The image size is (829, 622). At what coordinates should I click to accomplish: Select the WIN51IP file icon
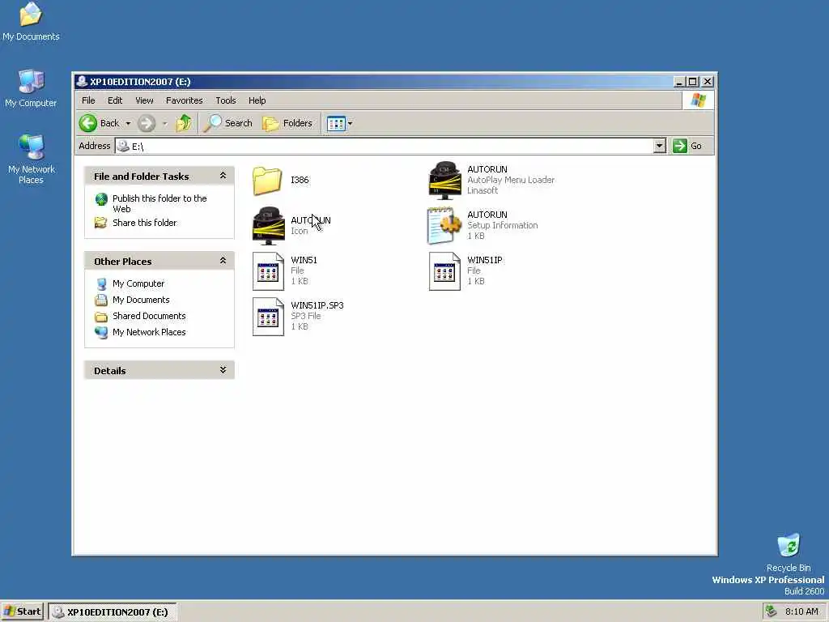click(444, 271)
